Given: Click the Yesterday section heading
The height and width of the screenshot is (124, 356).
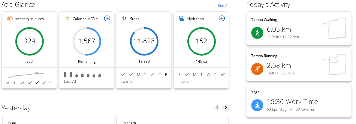Looking at the screenshot, I should [16, 108].
